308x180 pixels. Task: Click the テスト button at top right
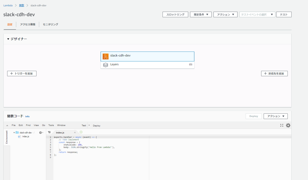coord(284,15)
